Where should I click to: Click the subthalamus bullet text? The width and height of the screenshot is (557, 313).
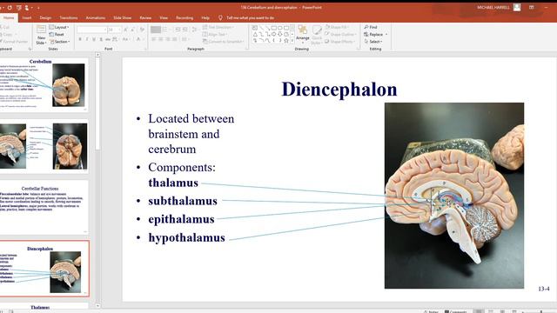coord(183,201)
